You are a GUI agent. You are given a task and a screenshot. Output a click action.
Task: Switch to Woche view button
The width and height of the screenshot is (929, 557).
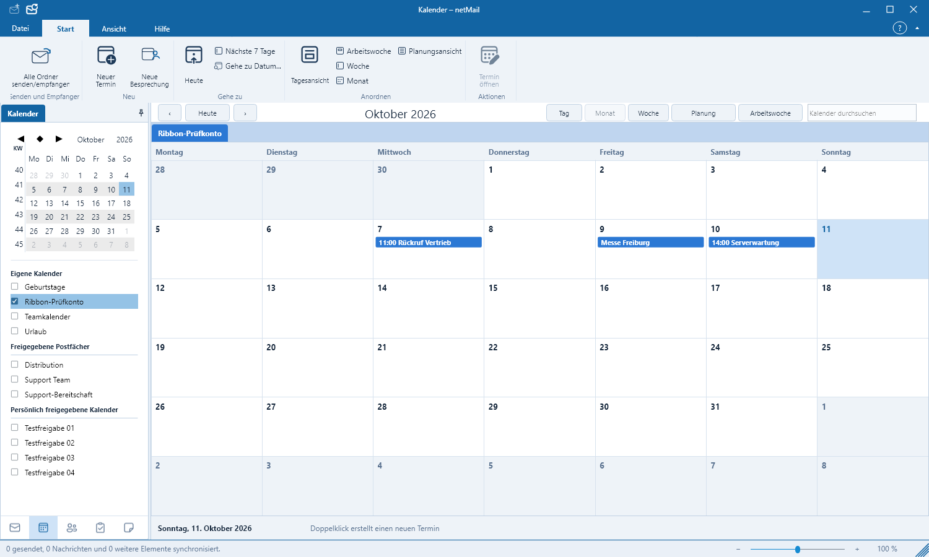(648, 113)
